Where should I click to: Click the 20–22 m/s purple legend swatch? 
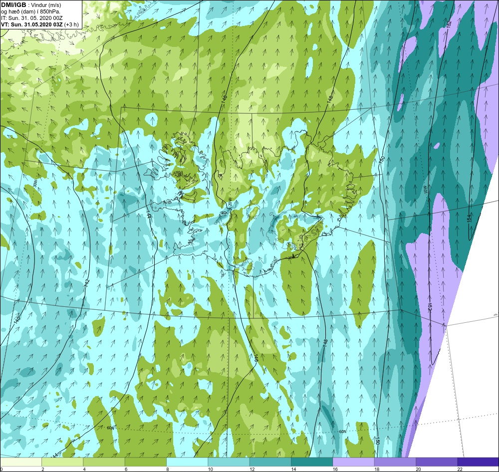pos(436,461)
